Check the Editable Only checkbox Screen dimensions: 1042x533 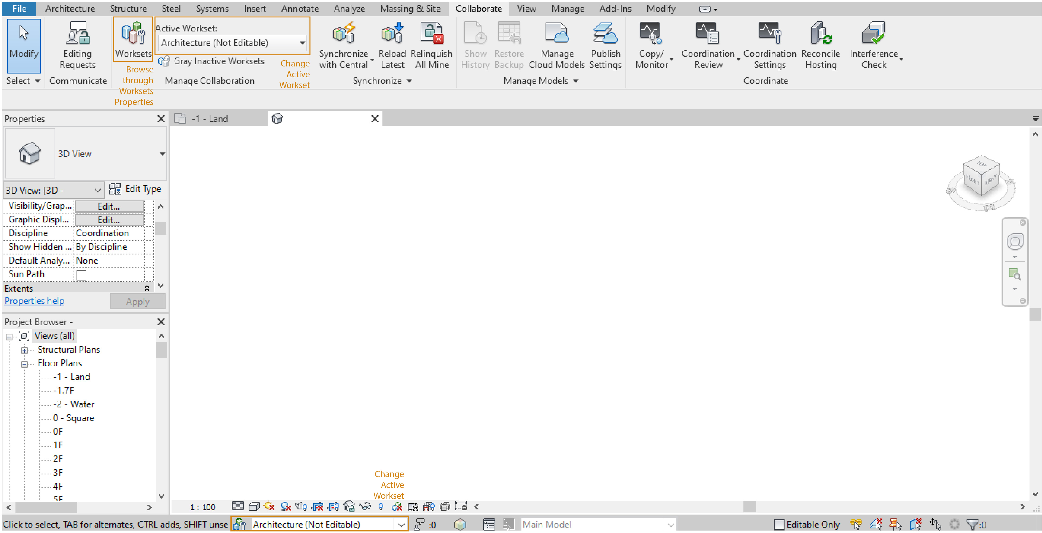[780, 524]
